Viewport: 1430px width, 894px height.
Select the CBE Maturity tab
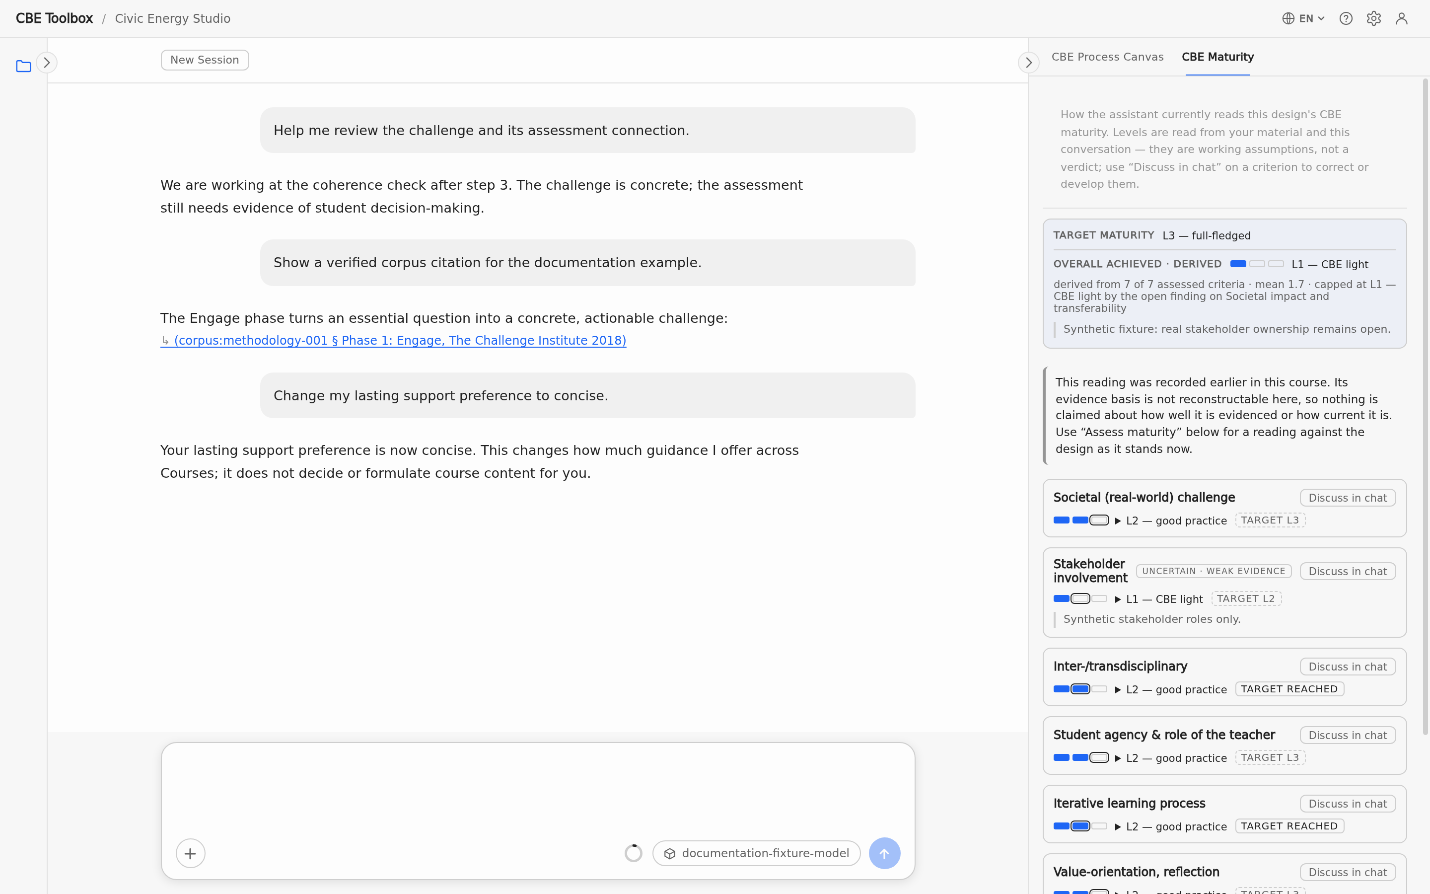(1217, 57)
